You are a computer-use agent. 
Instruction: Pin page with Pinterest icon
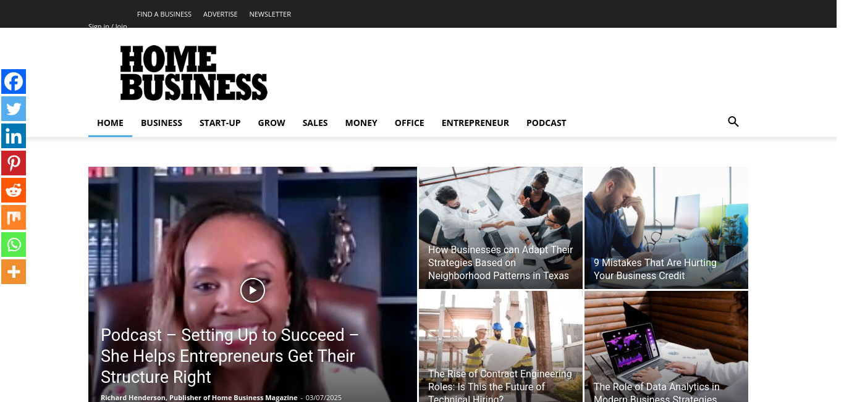(x=14, y=163)
